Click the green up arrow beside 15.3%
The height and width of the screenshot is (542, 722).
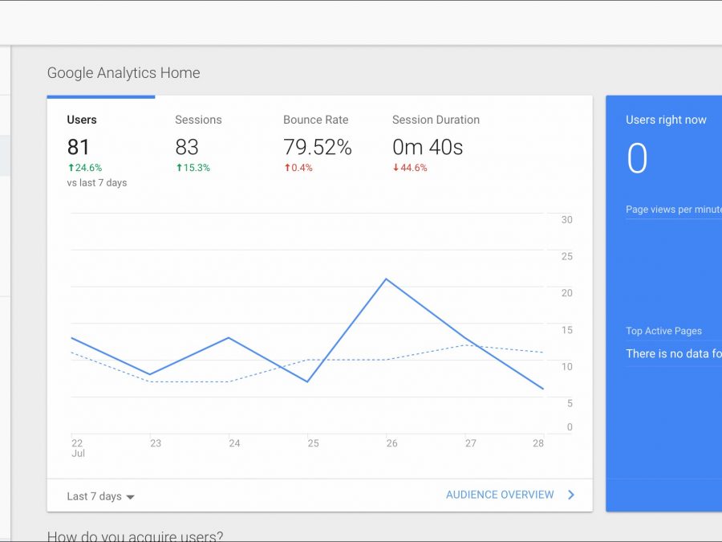pyautogui.click(x=179, y=168)
